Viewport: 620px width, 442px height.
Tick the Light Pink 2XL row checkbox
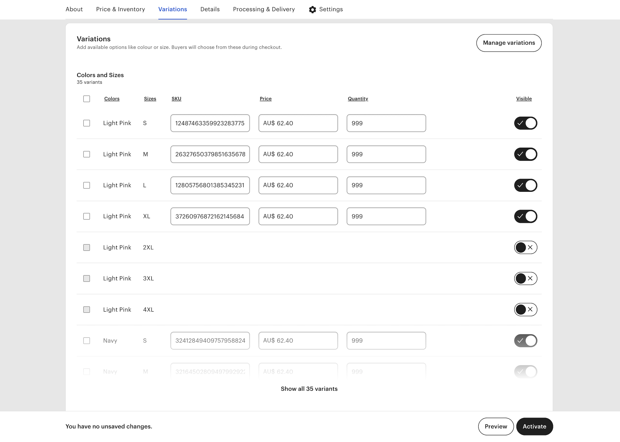pos(86,247)
